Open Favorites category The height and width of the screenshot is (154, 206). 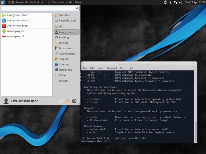(x=67, y=15)
